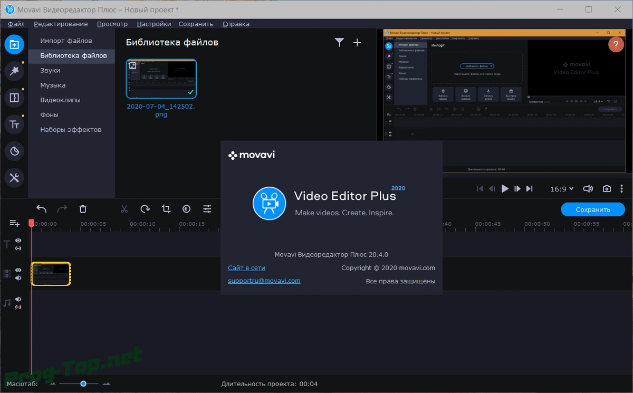
Task: Open the Сайт в сети link
Action: tap(246, 268)
